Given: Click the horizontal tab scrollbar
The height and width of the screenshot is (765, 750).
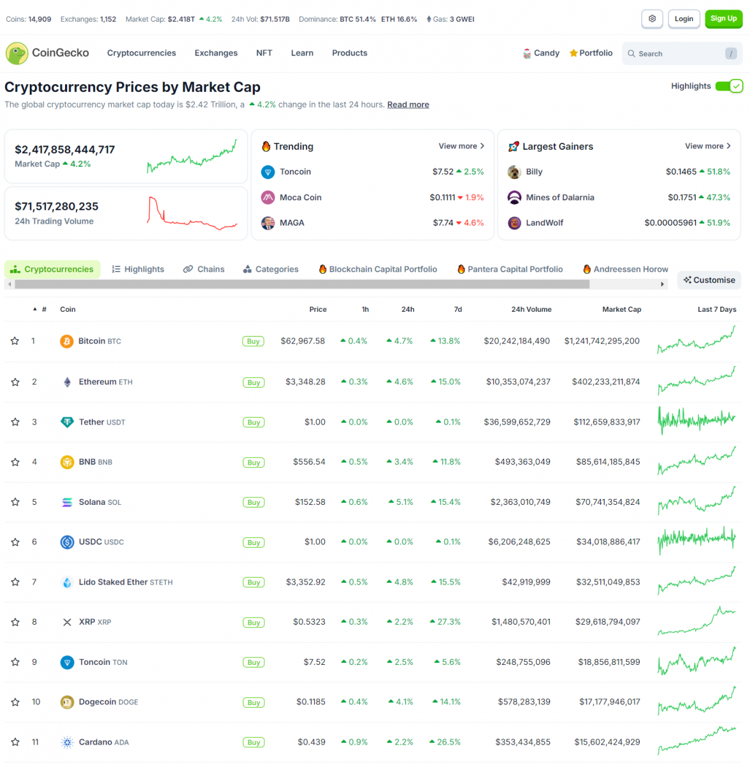Looking at the screenshot, I should [302, 284].
